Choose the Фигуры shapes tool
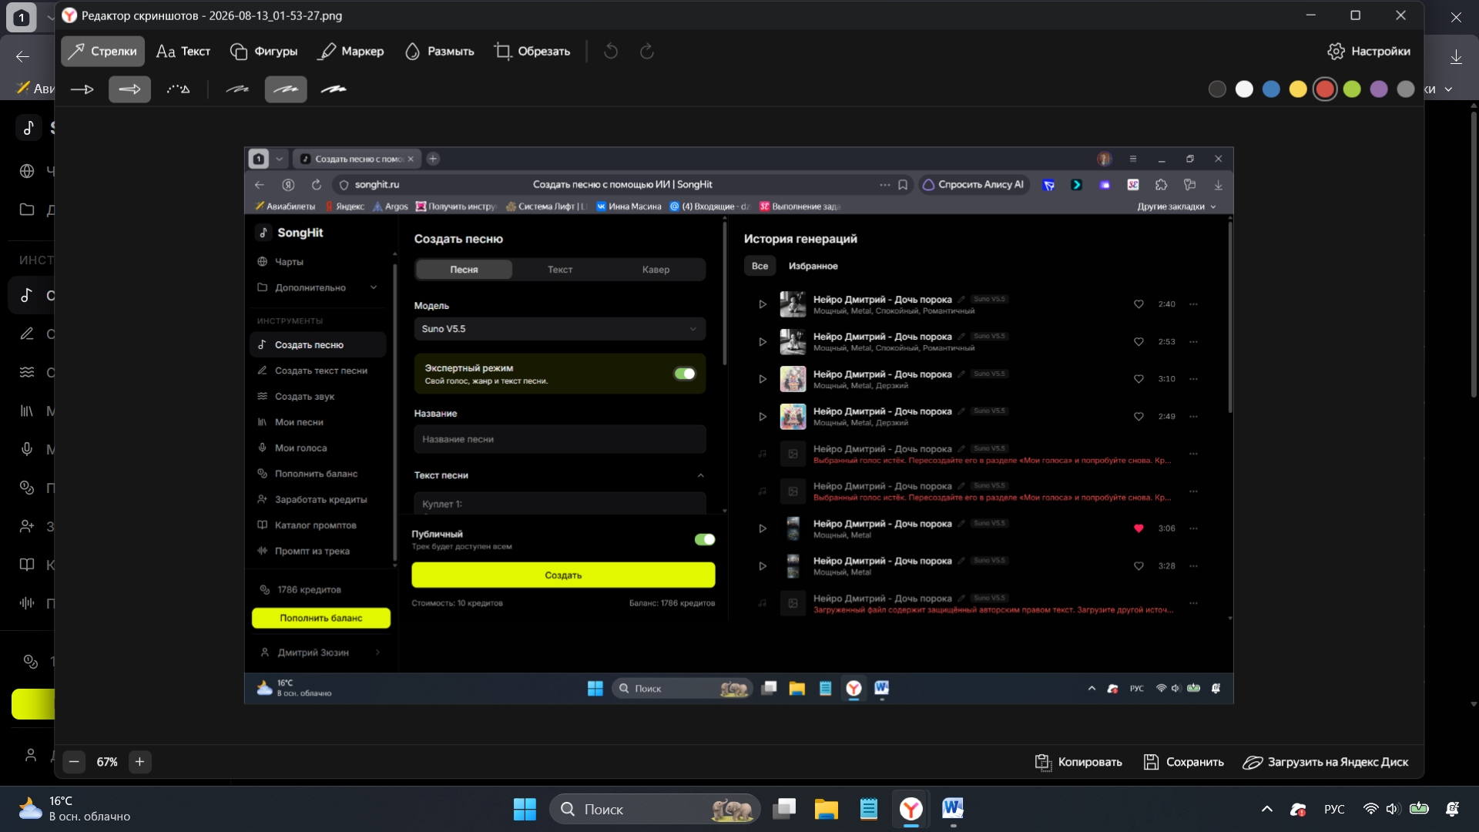Image resolution: width=1479 pixels, height=832 pixels. coord(263,52)
